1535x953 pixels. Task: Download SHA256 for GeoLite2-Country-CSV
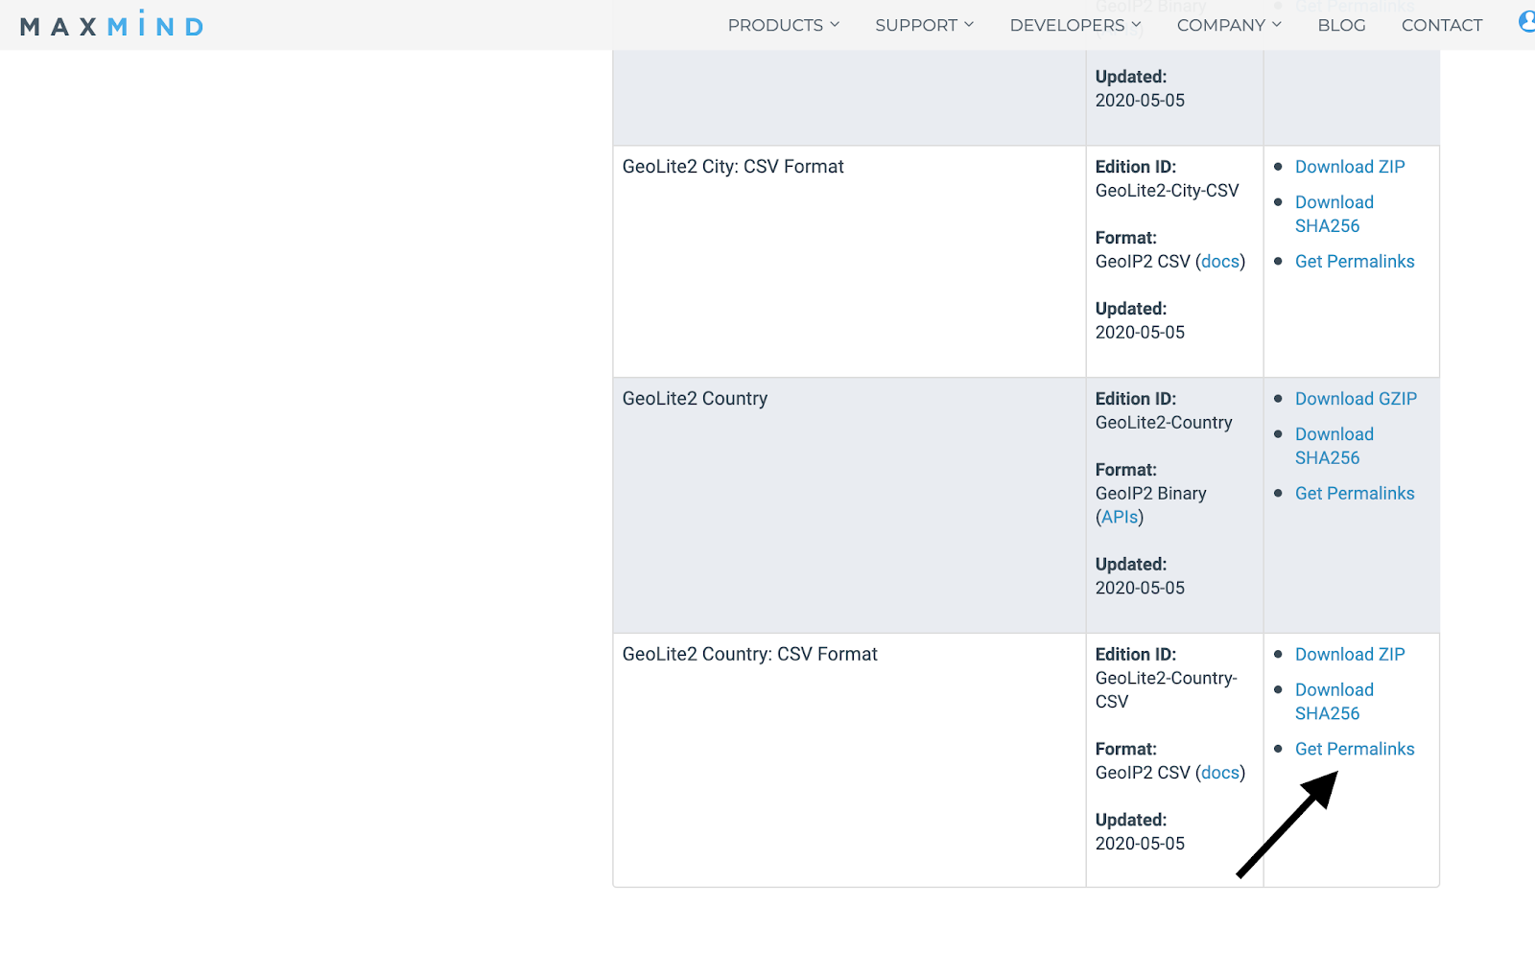tap(1334, 702)
